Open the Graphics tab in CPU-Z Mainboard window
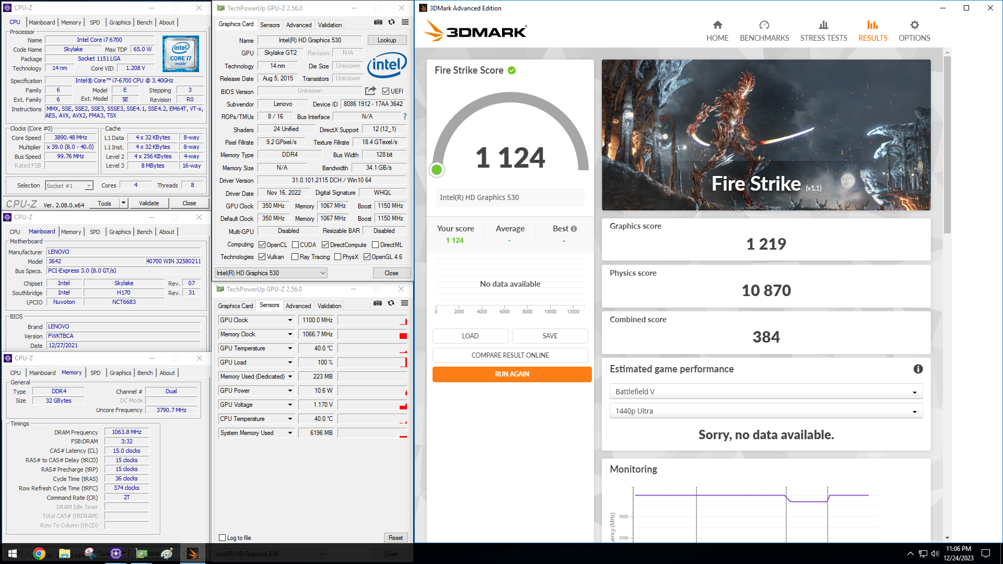Viewport: 1003px width, 564px height. [x=120, y=232]
